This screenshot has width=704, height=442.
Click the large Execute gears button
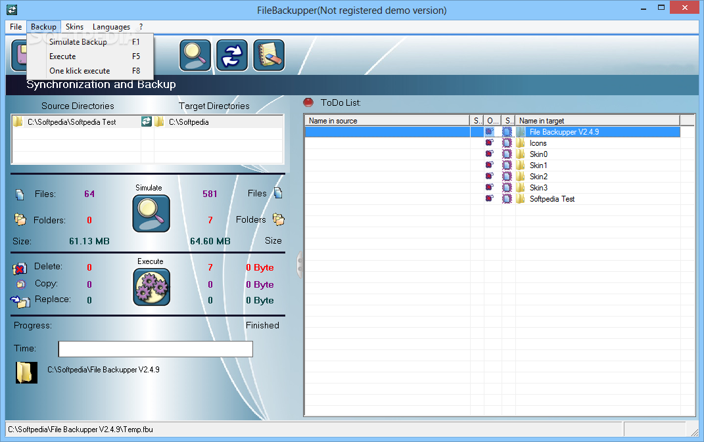(151, 287)
